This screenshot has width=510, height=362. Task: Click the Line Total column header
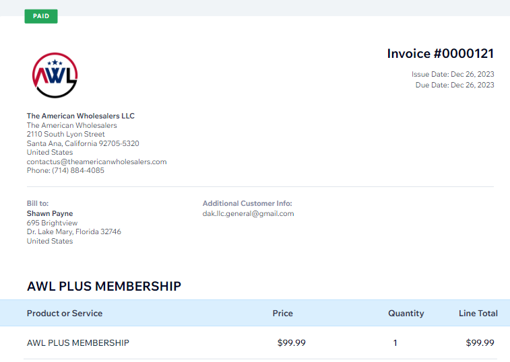(478, 314)
